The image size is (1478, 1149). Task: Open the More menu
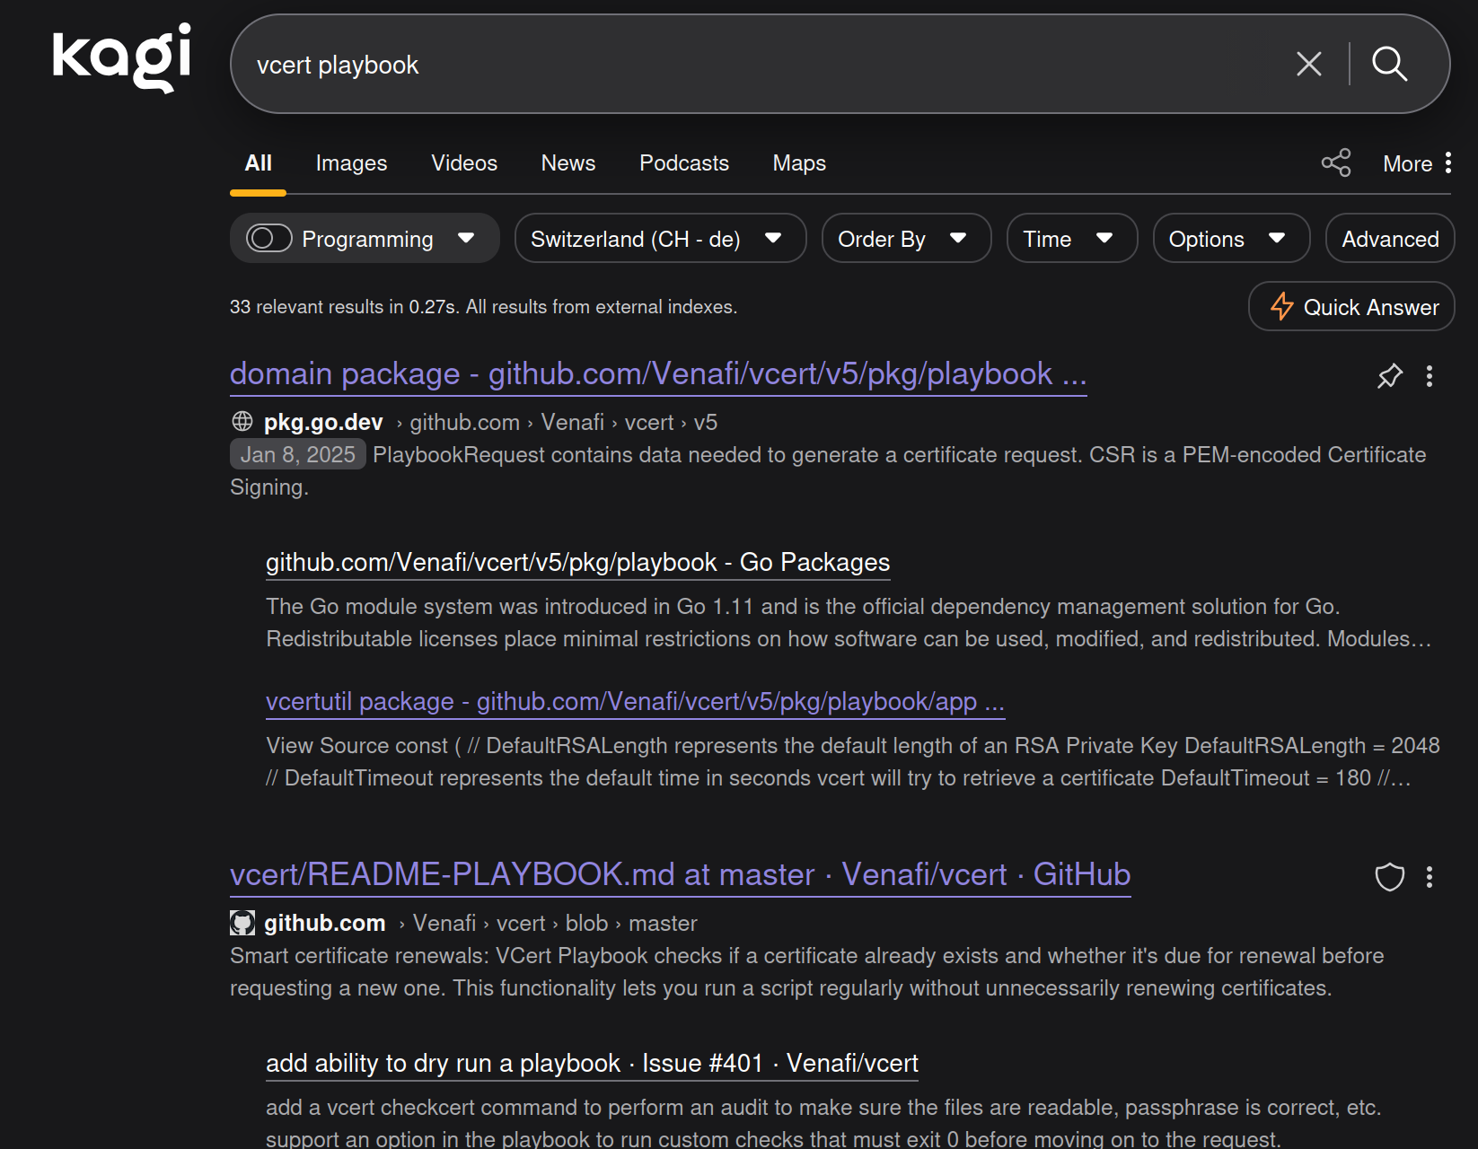(1417, 163)
